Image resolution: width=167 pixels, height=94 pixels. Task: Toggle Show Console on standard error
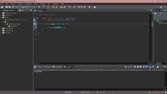[x=147, y=67]
